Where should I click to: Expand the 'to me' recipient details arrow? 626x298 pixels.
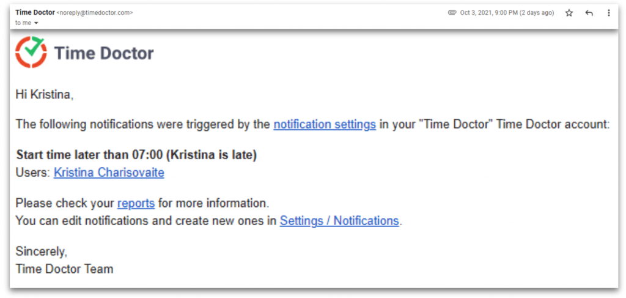point(36,23)
